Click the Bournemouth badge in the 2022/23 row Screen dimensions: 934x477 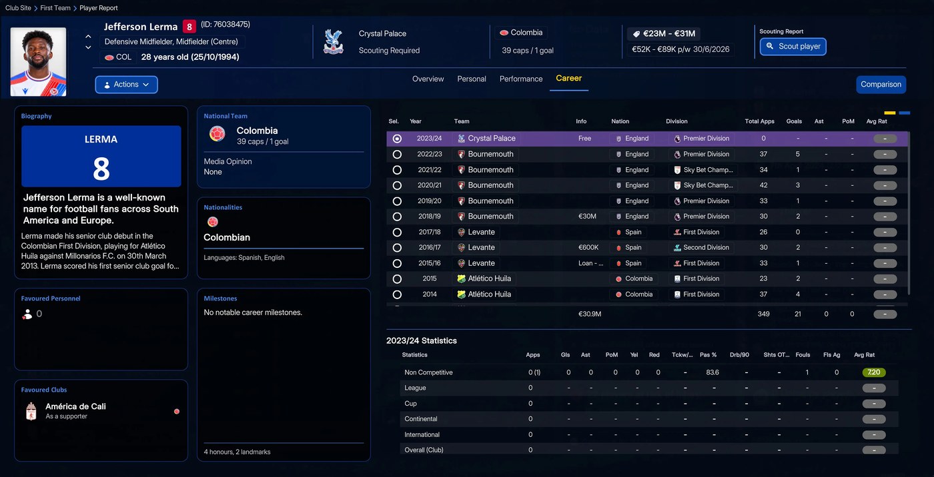click(461, 154)
